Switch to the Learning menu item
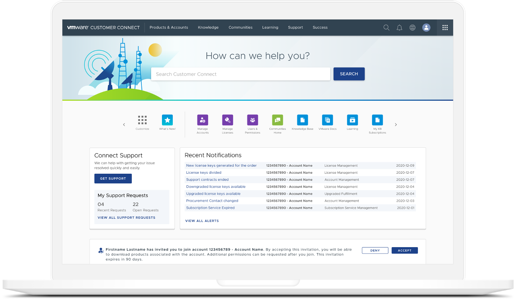This screenshot has height=299, width=516. (x=270, y=27)
